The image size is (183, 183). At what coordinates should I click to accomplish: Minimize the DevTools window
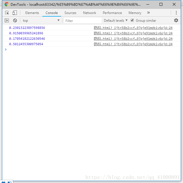click(148, 5)
